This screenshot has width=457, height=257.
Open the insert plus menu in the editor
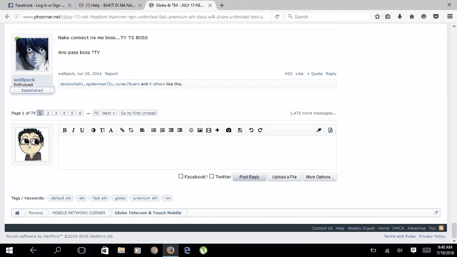217,130
